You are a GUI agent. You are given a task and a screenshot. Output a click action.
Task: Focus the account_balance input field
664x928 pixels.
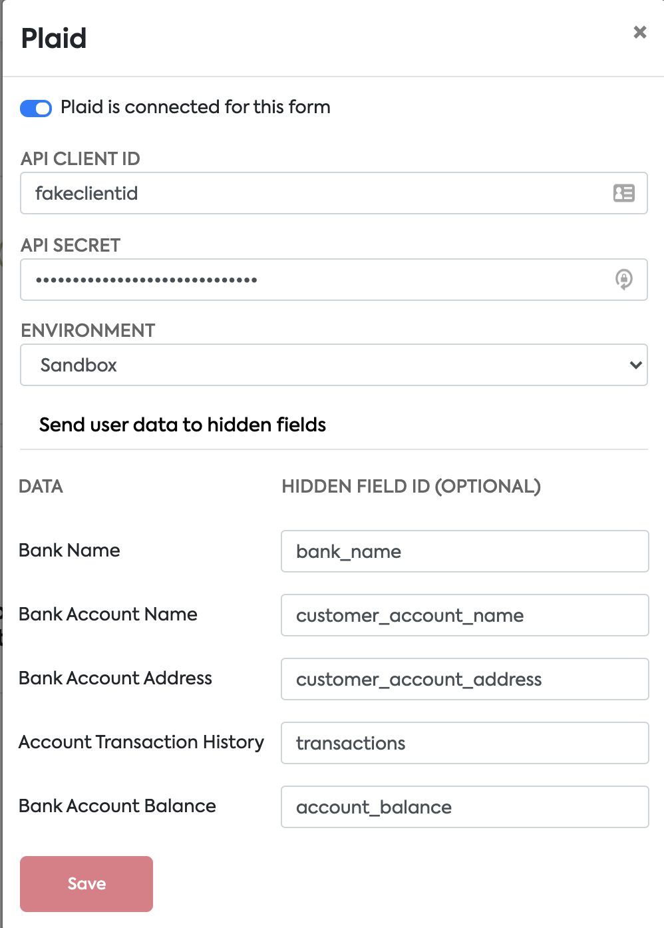[x=464, y=807]
